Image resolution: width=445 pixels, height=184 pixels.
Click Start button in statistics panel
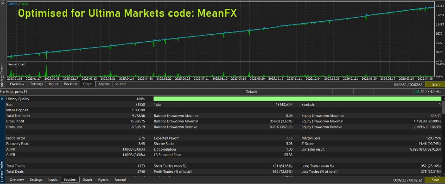(x=436, y=180)
